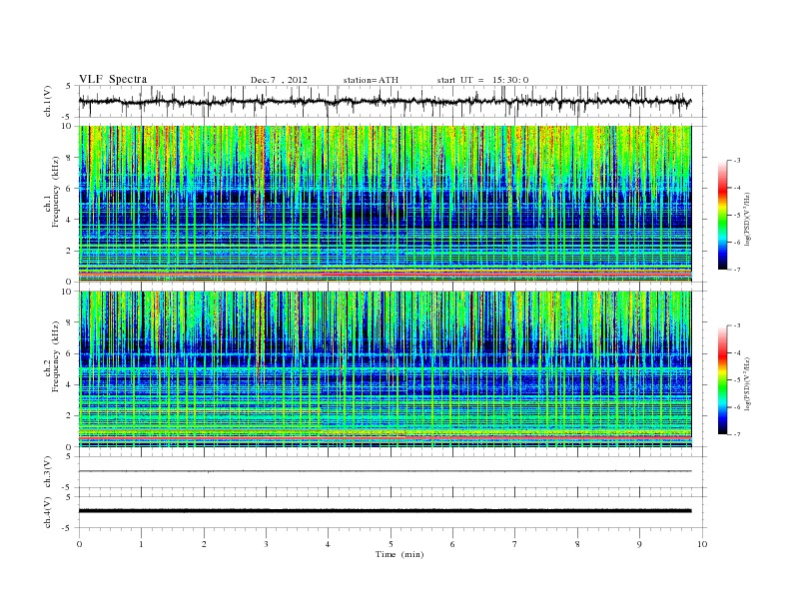Click the "0" tick on the time axis

click(79, 544)
